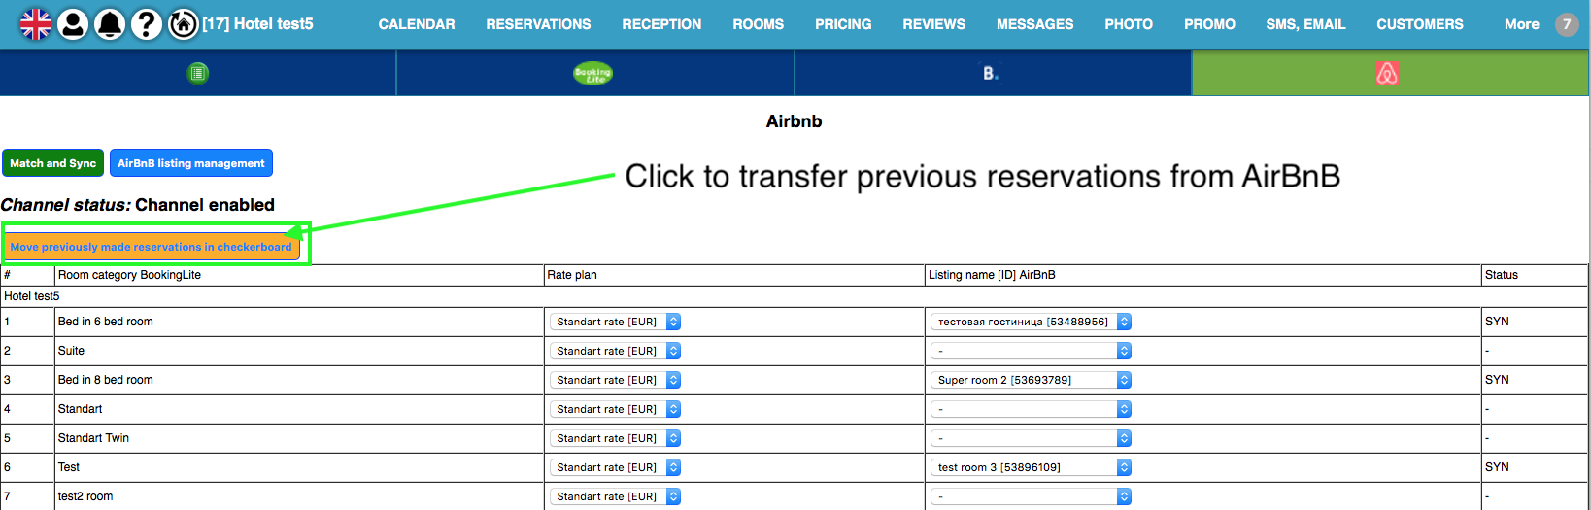Image resolution: width=1591 pixels, height=510 pixels.
Task: Open the ROOMS menu
Action: (758, 24)
